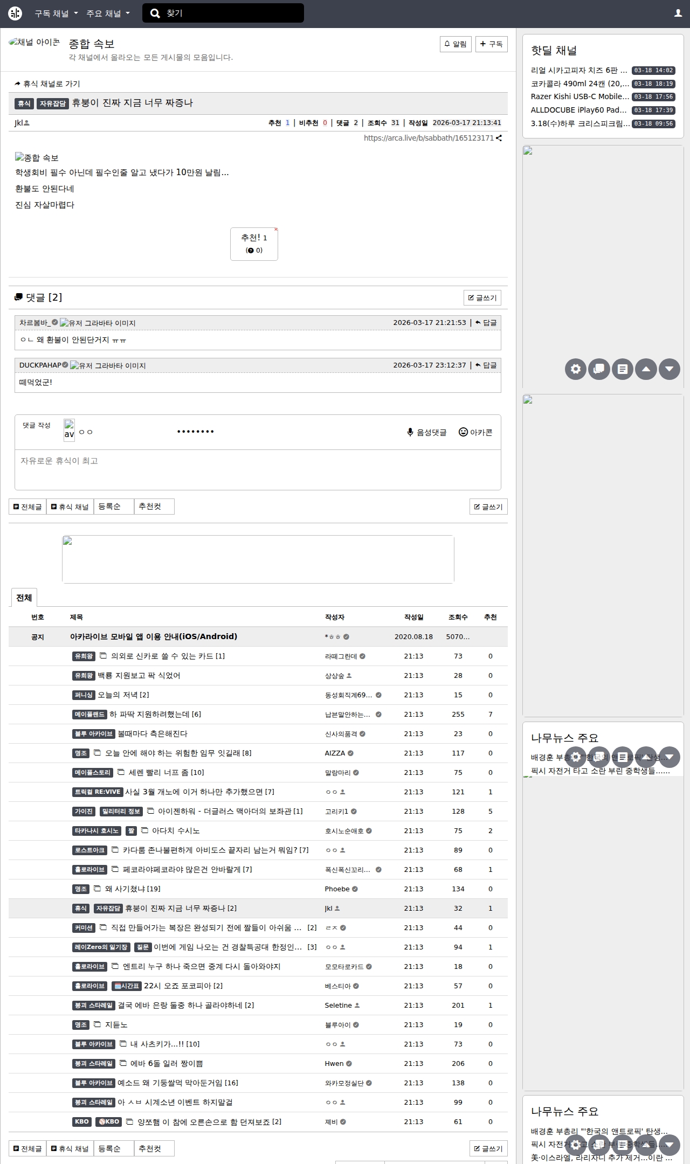Screen dimensions: 690x1164
Task: Go to top with floating up arrow
Action: [x=646, y=369]
